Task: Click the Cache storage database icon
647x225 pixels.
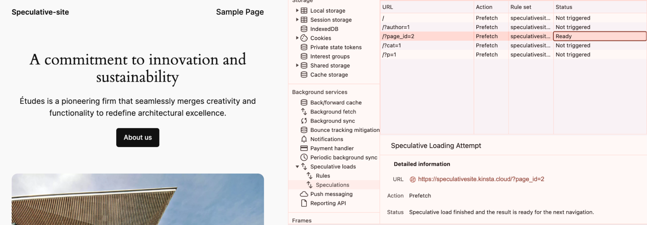Action: (304, 75)
